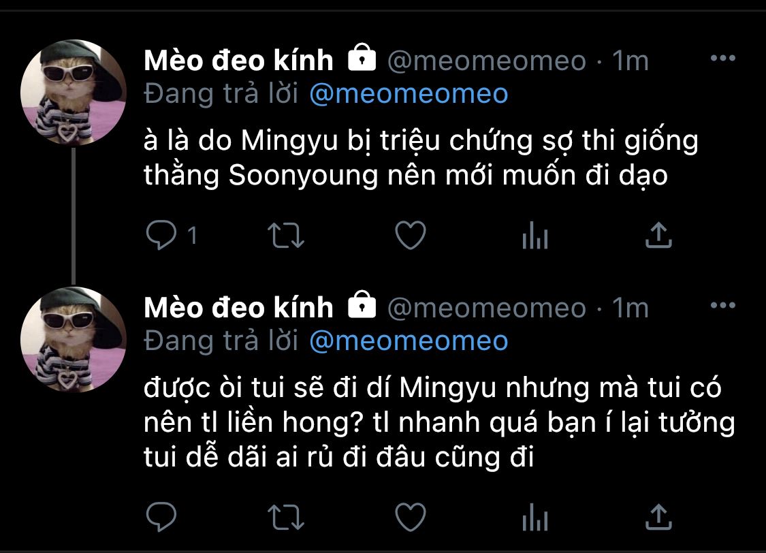Retweet the second tweet
Viewport: 766px width, 553px height.
click(x=286, y=517)
